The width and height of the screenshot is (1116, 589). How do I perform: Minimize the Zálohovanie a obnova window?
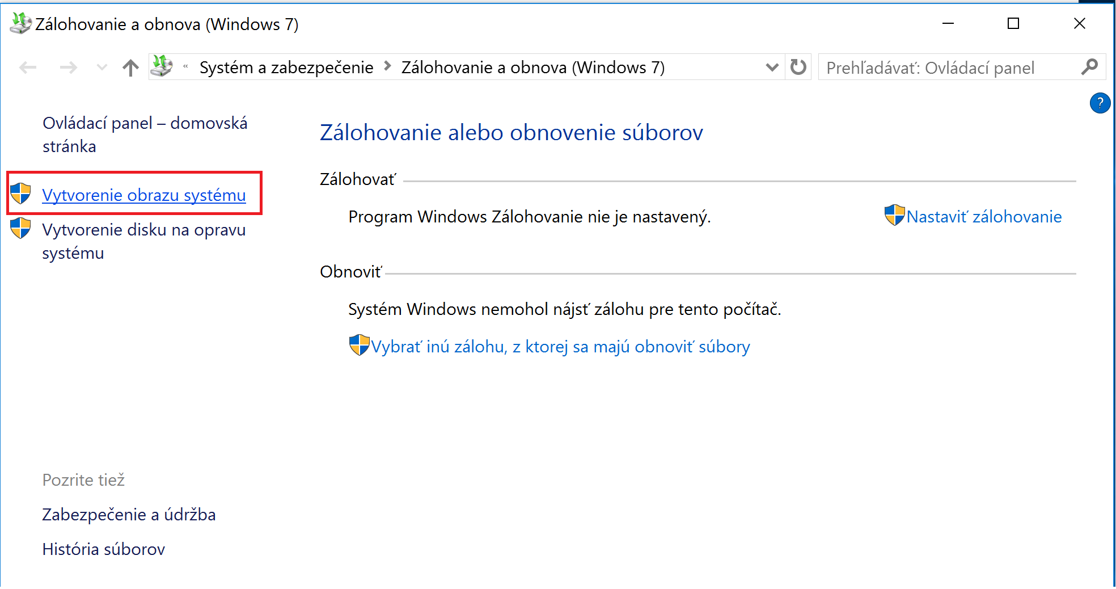point(948,23)
